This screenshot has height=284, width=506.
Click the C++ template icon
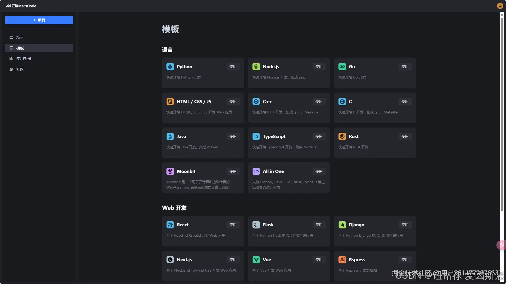[x=256, y=102]
